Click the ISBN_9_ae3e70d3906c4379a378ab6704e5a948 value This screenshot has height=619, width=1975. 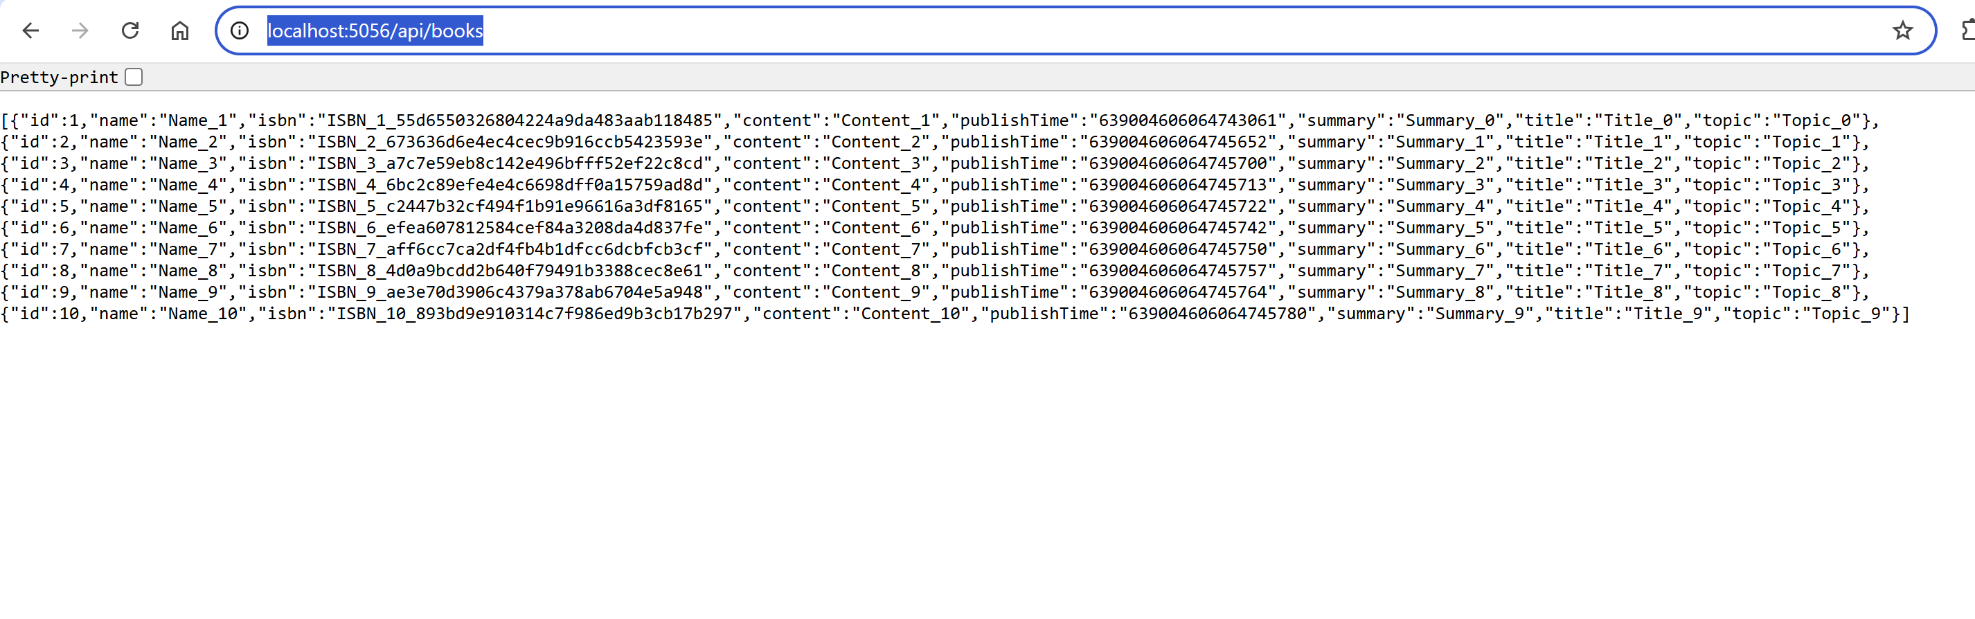click(510, 292)
